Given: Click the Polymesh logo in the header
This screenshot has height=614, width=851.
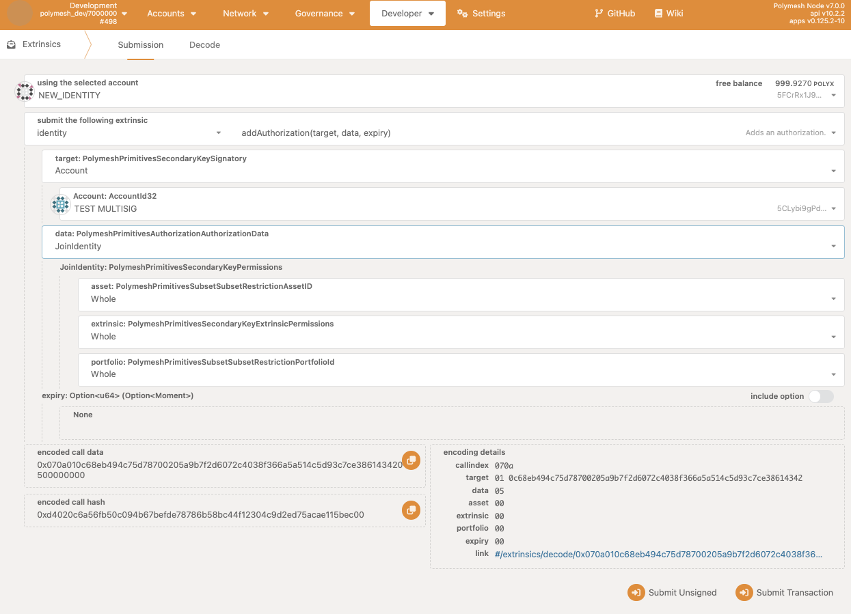Looking at the screenshot, I should pyautogui.click(x=20, y=13).
